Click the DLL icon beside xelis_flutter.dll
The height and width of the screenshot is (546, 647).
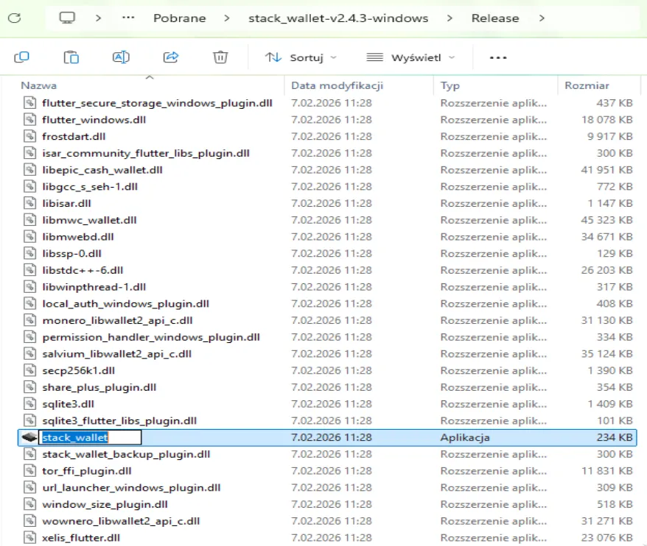[29, 537]
